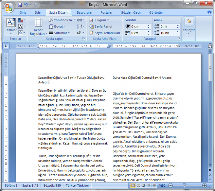Open page breaks dropdown icon
Screen dimensions: 215x191
click(81, 20)
